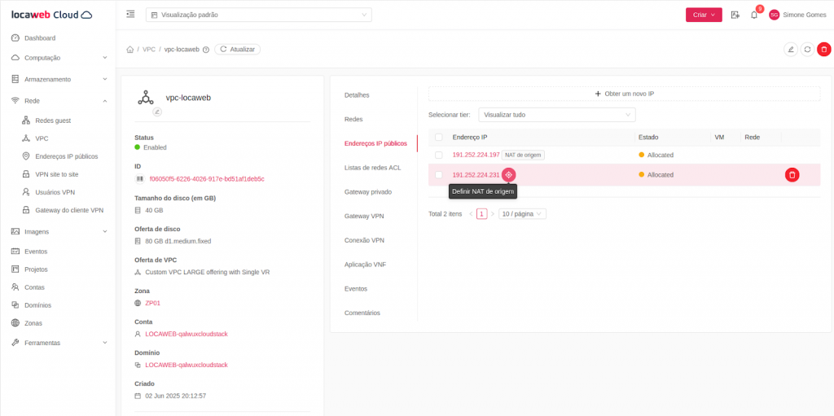Click the VPC breadcrumb link

click(149, 50)
